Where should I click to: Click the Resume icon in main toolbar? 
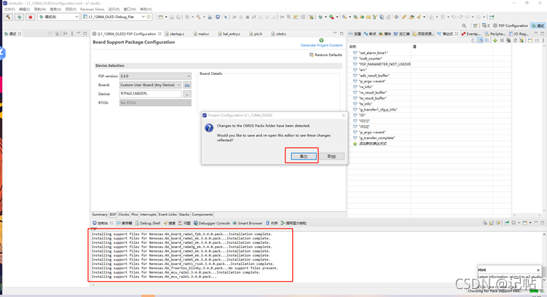(234, 17)
